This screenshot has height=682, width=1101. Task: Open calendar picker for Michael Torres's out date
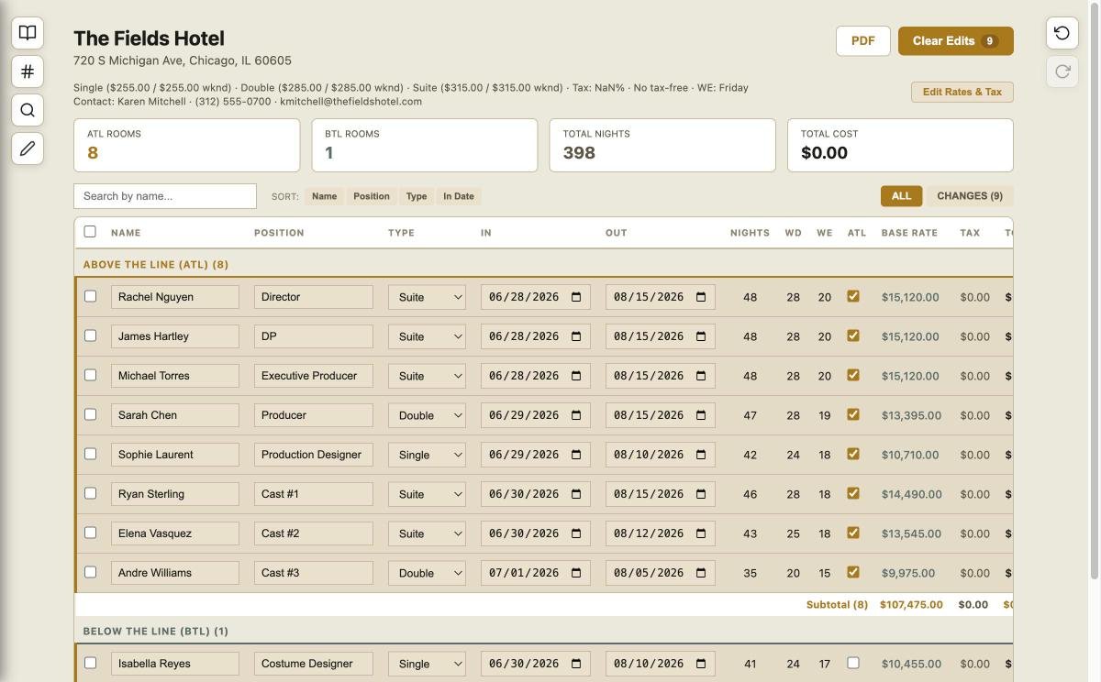(x=701, y=376)
